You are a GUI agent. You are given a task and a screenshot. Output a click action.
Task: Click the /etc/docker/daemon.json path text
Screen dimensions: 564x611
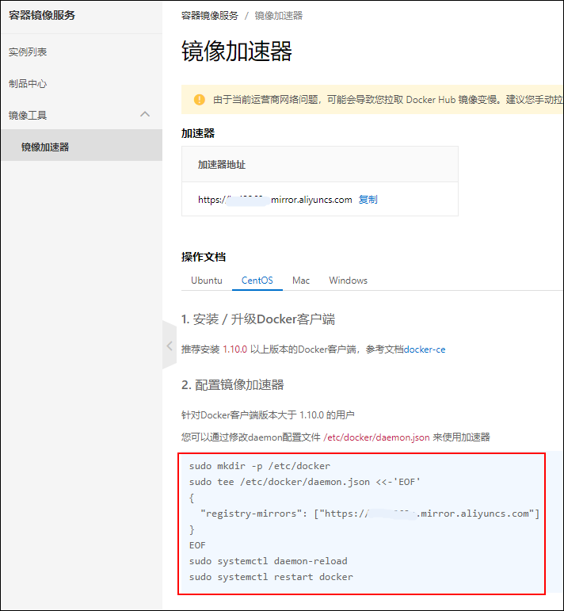click(376, 437)
